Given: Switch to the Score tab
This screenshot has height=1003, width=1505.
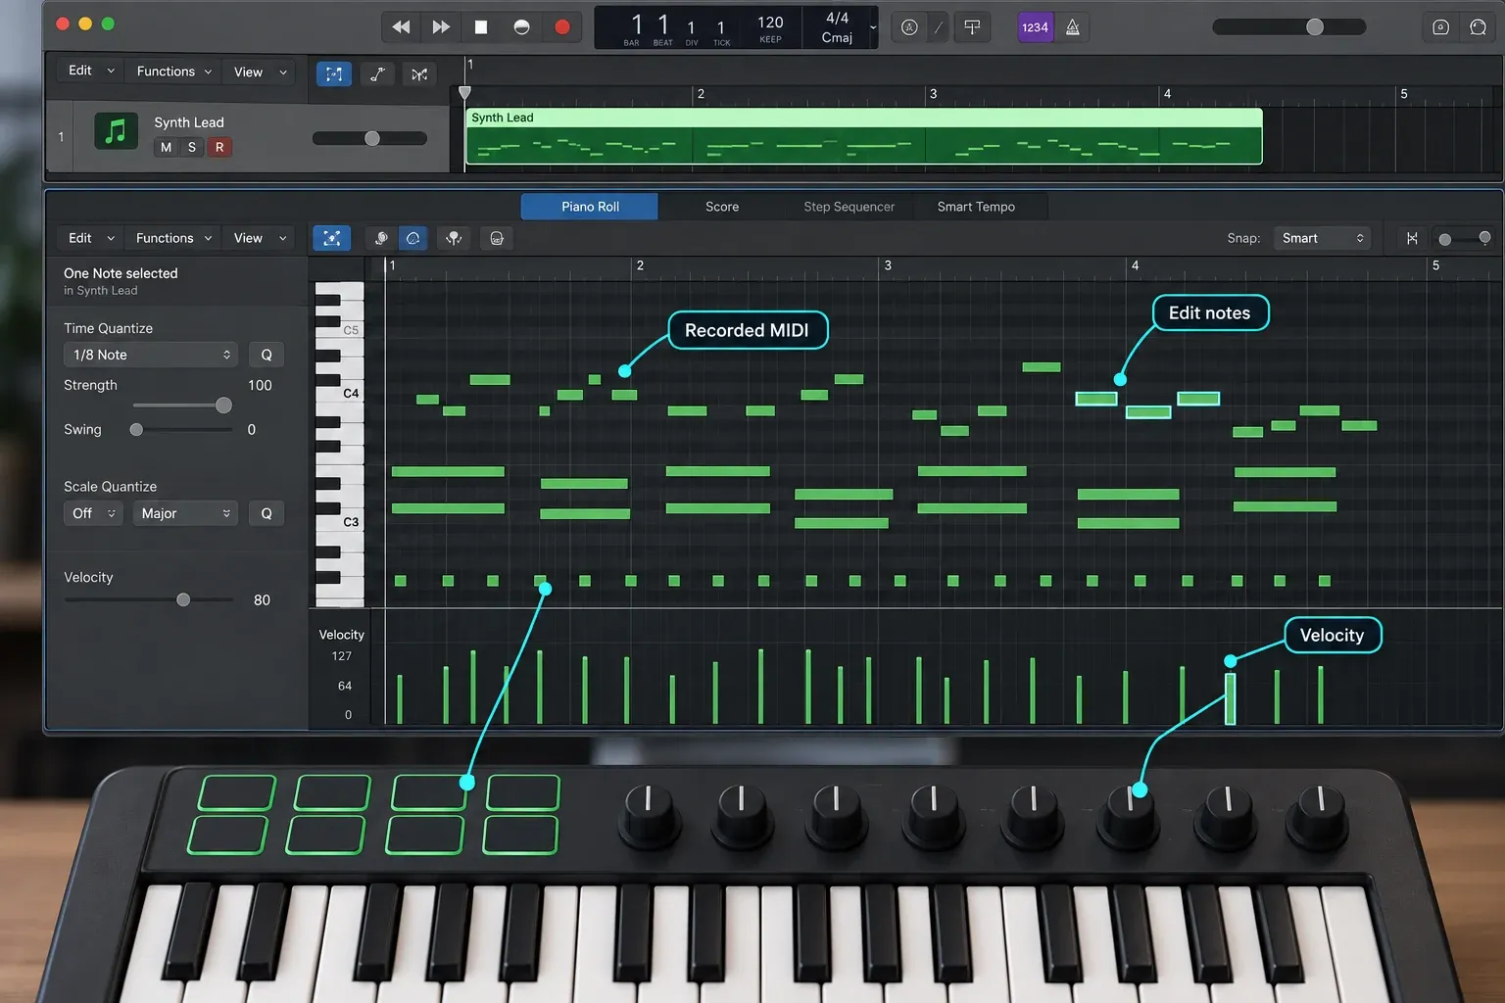Looking at the screenshot, I should (722, 207).
